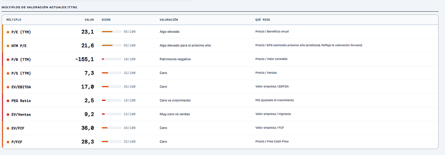Click the orange dot beside EV/EBITDA

(8, 87)
